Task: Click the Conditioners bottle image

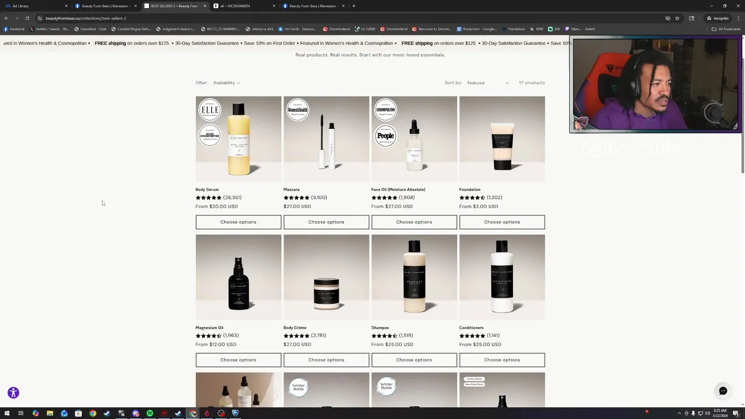Action: pyautogui.click(x=502, y=277)
